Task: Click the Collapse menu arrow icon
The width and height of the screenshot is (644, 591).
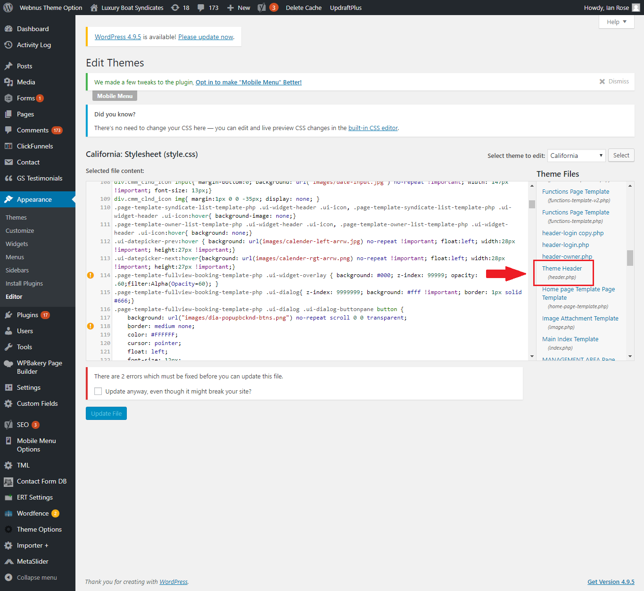Action: (8, 577)
